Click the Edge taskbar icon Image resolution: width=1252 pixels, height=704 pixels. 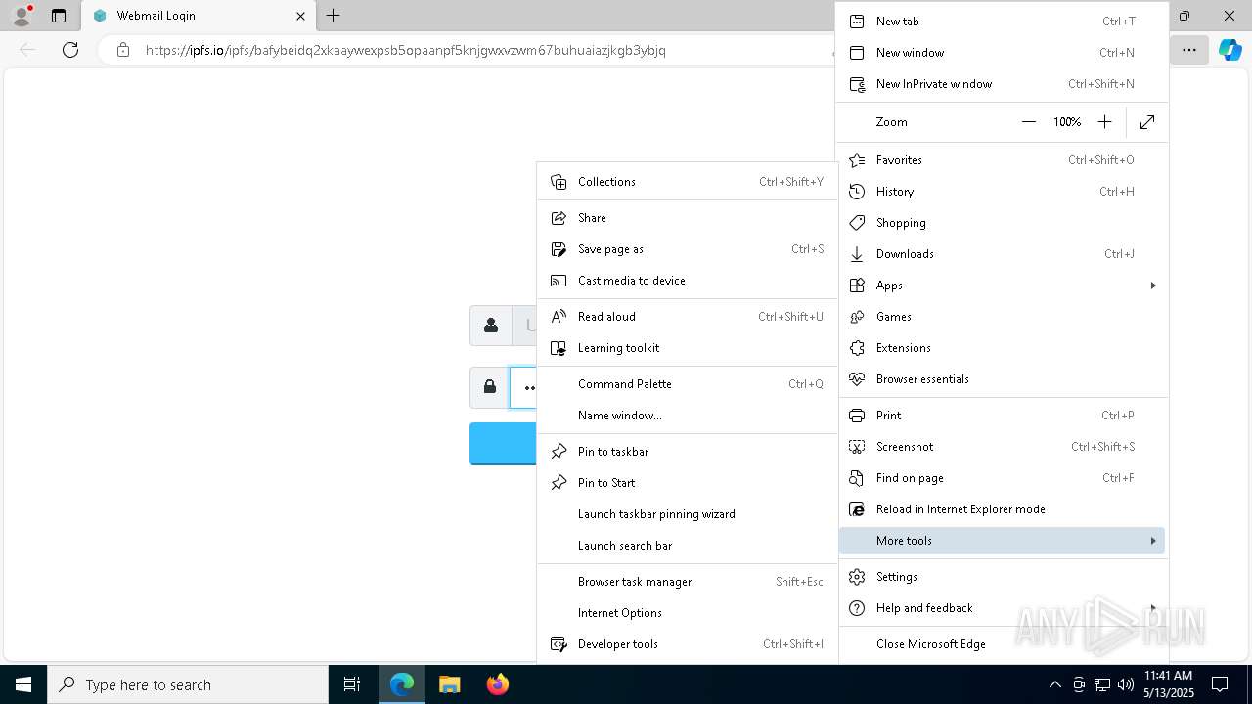click(402, 684)
